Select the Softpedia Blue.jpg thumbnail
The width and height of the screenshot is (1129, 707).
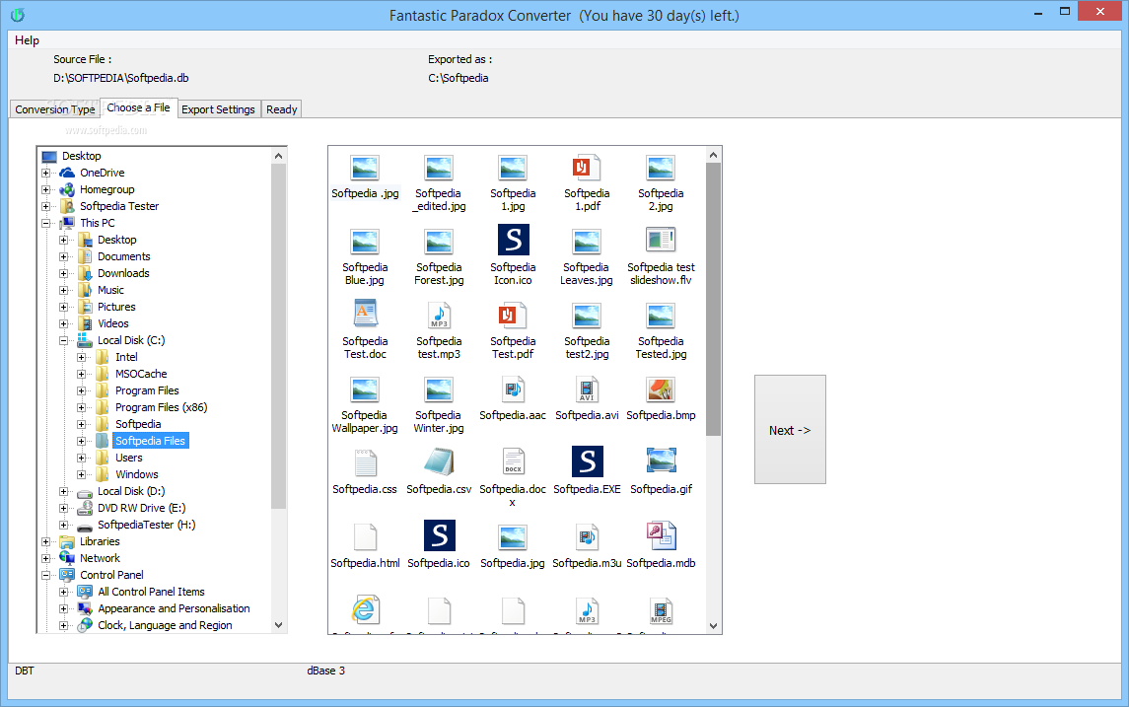pos(365,242)
